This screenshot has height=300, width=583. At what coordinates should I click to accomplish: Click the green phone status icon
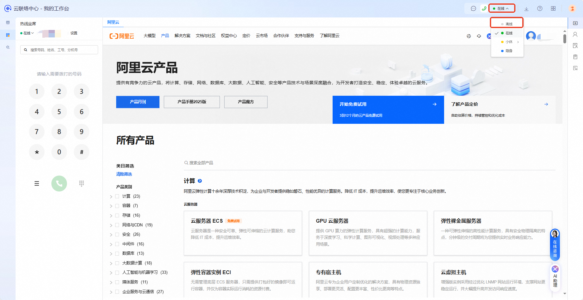pyautogui.click(x=484, y=8)
